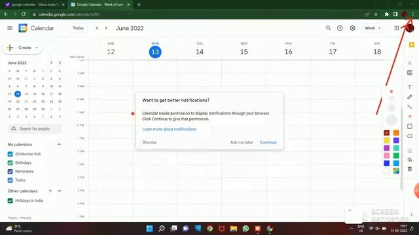Switch to the Yahoo India search tab
419x235 pixels.
[35, 5]
